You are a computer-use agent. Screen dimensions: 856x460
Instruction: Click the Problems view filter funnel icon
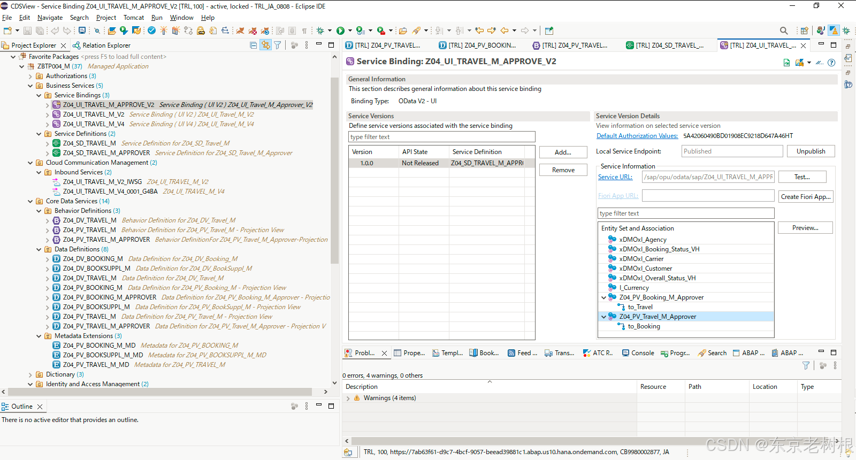point(806,365)
